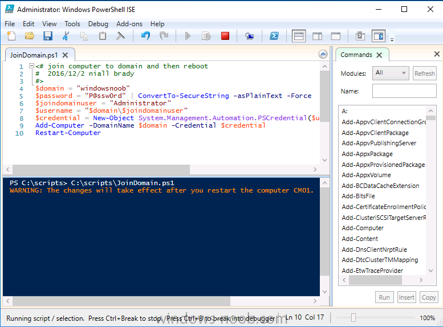Close the JoinDomain.ps1 tab

(65, 55)
